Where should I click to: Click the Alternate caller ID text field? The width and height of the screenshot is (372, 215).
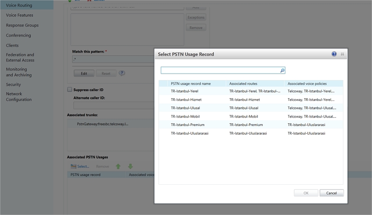[112, 105]
